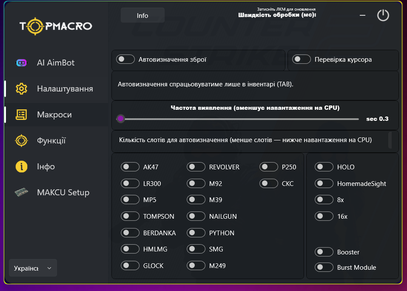Select the AI AimBot sidebar icon
Image resolution: width=407 pixels, height=291 pixels.
22,63
